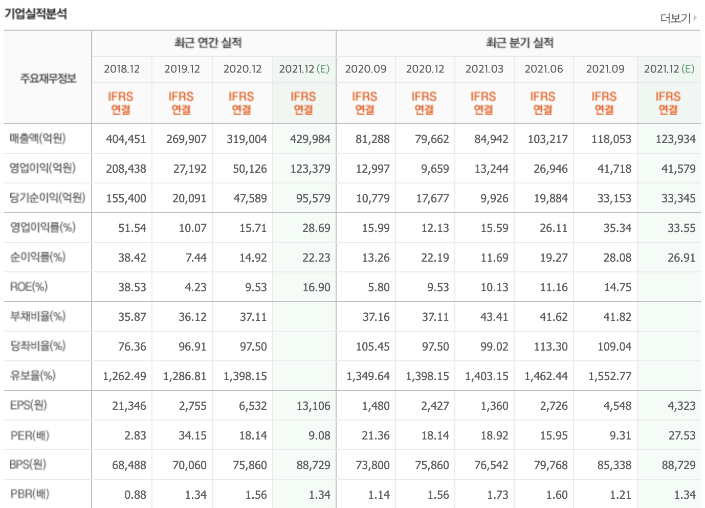Click the 당기순이익(억원) row label
The image size is (705, 508).
click(48, 198)
